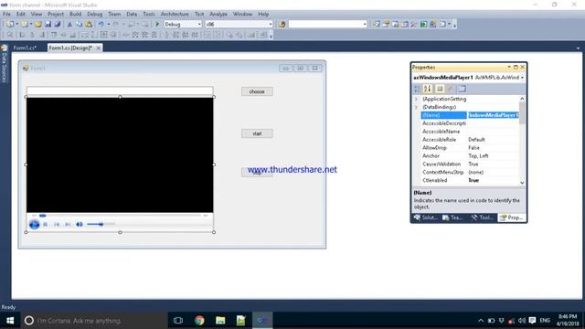
Task: Click the (Name) property value field
Action: tap(493, 115)
